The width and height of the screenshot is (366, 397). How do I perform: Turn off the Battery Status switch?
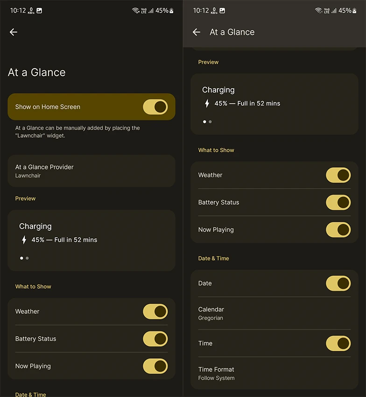tap(338, 202)
